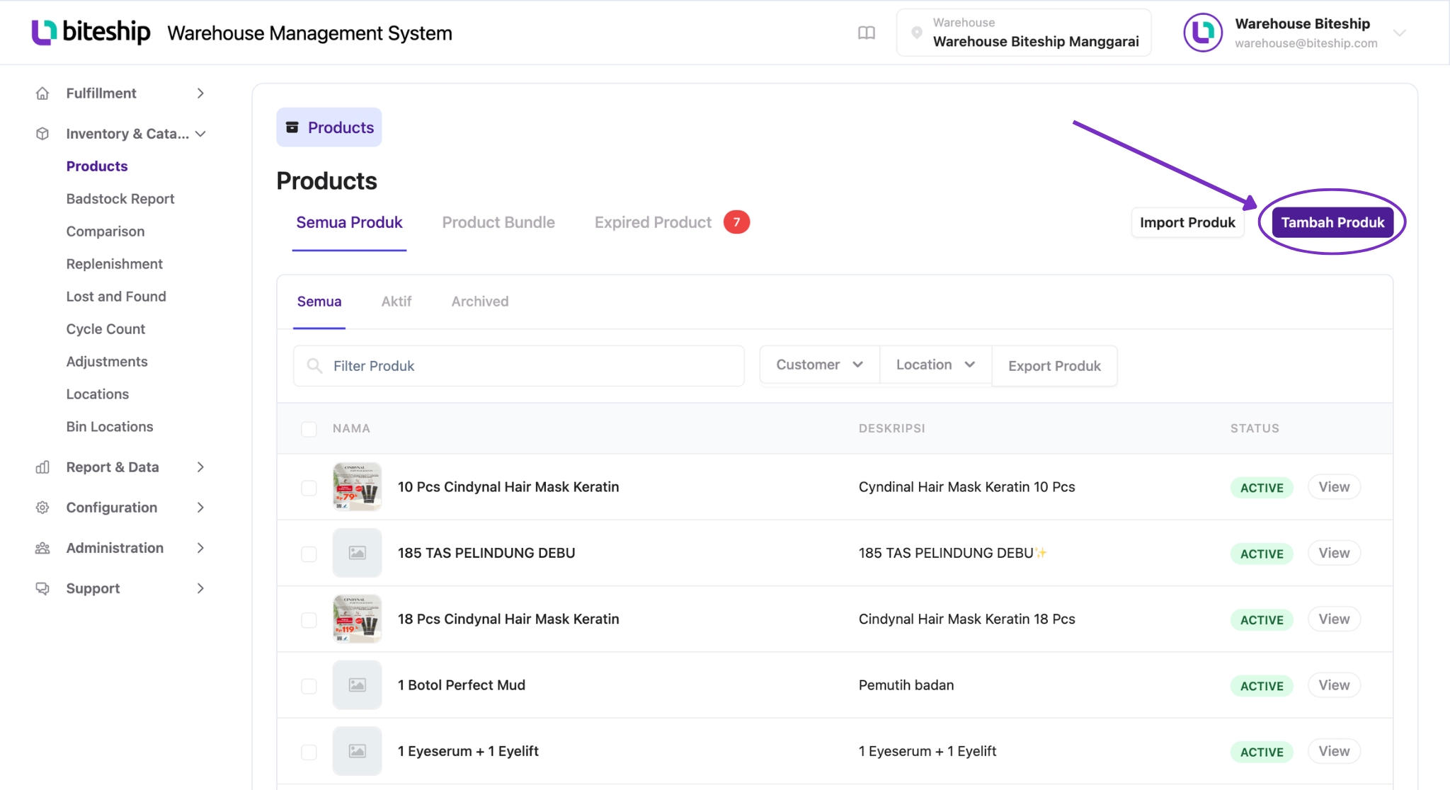Open the Location filter dropdown
Viewport: 1450px width, 790px height.
935,365
